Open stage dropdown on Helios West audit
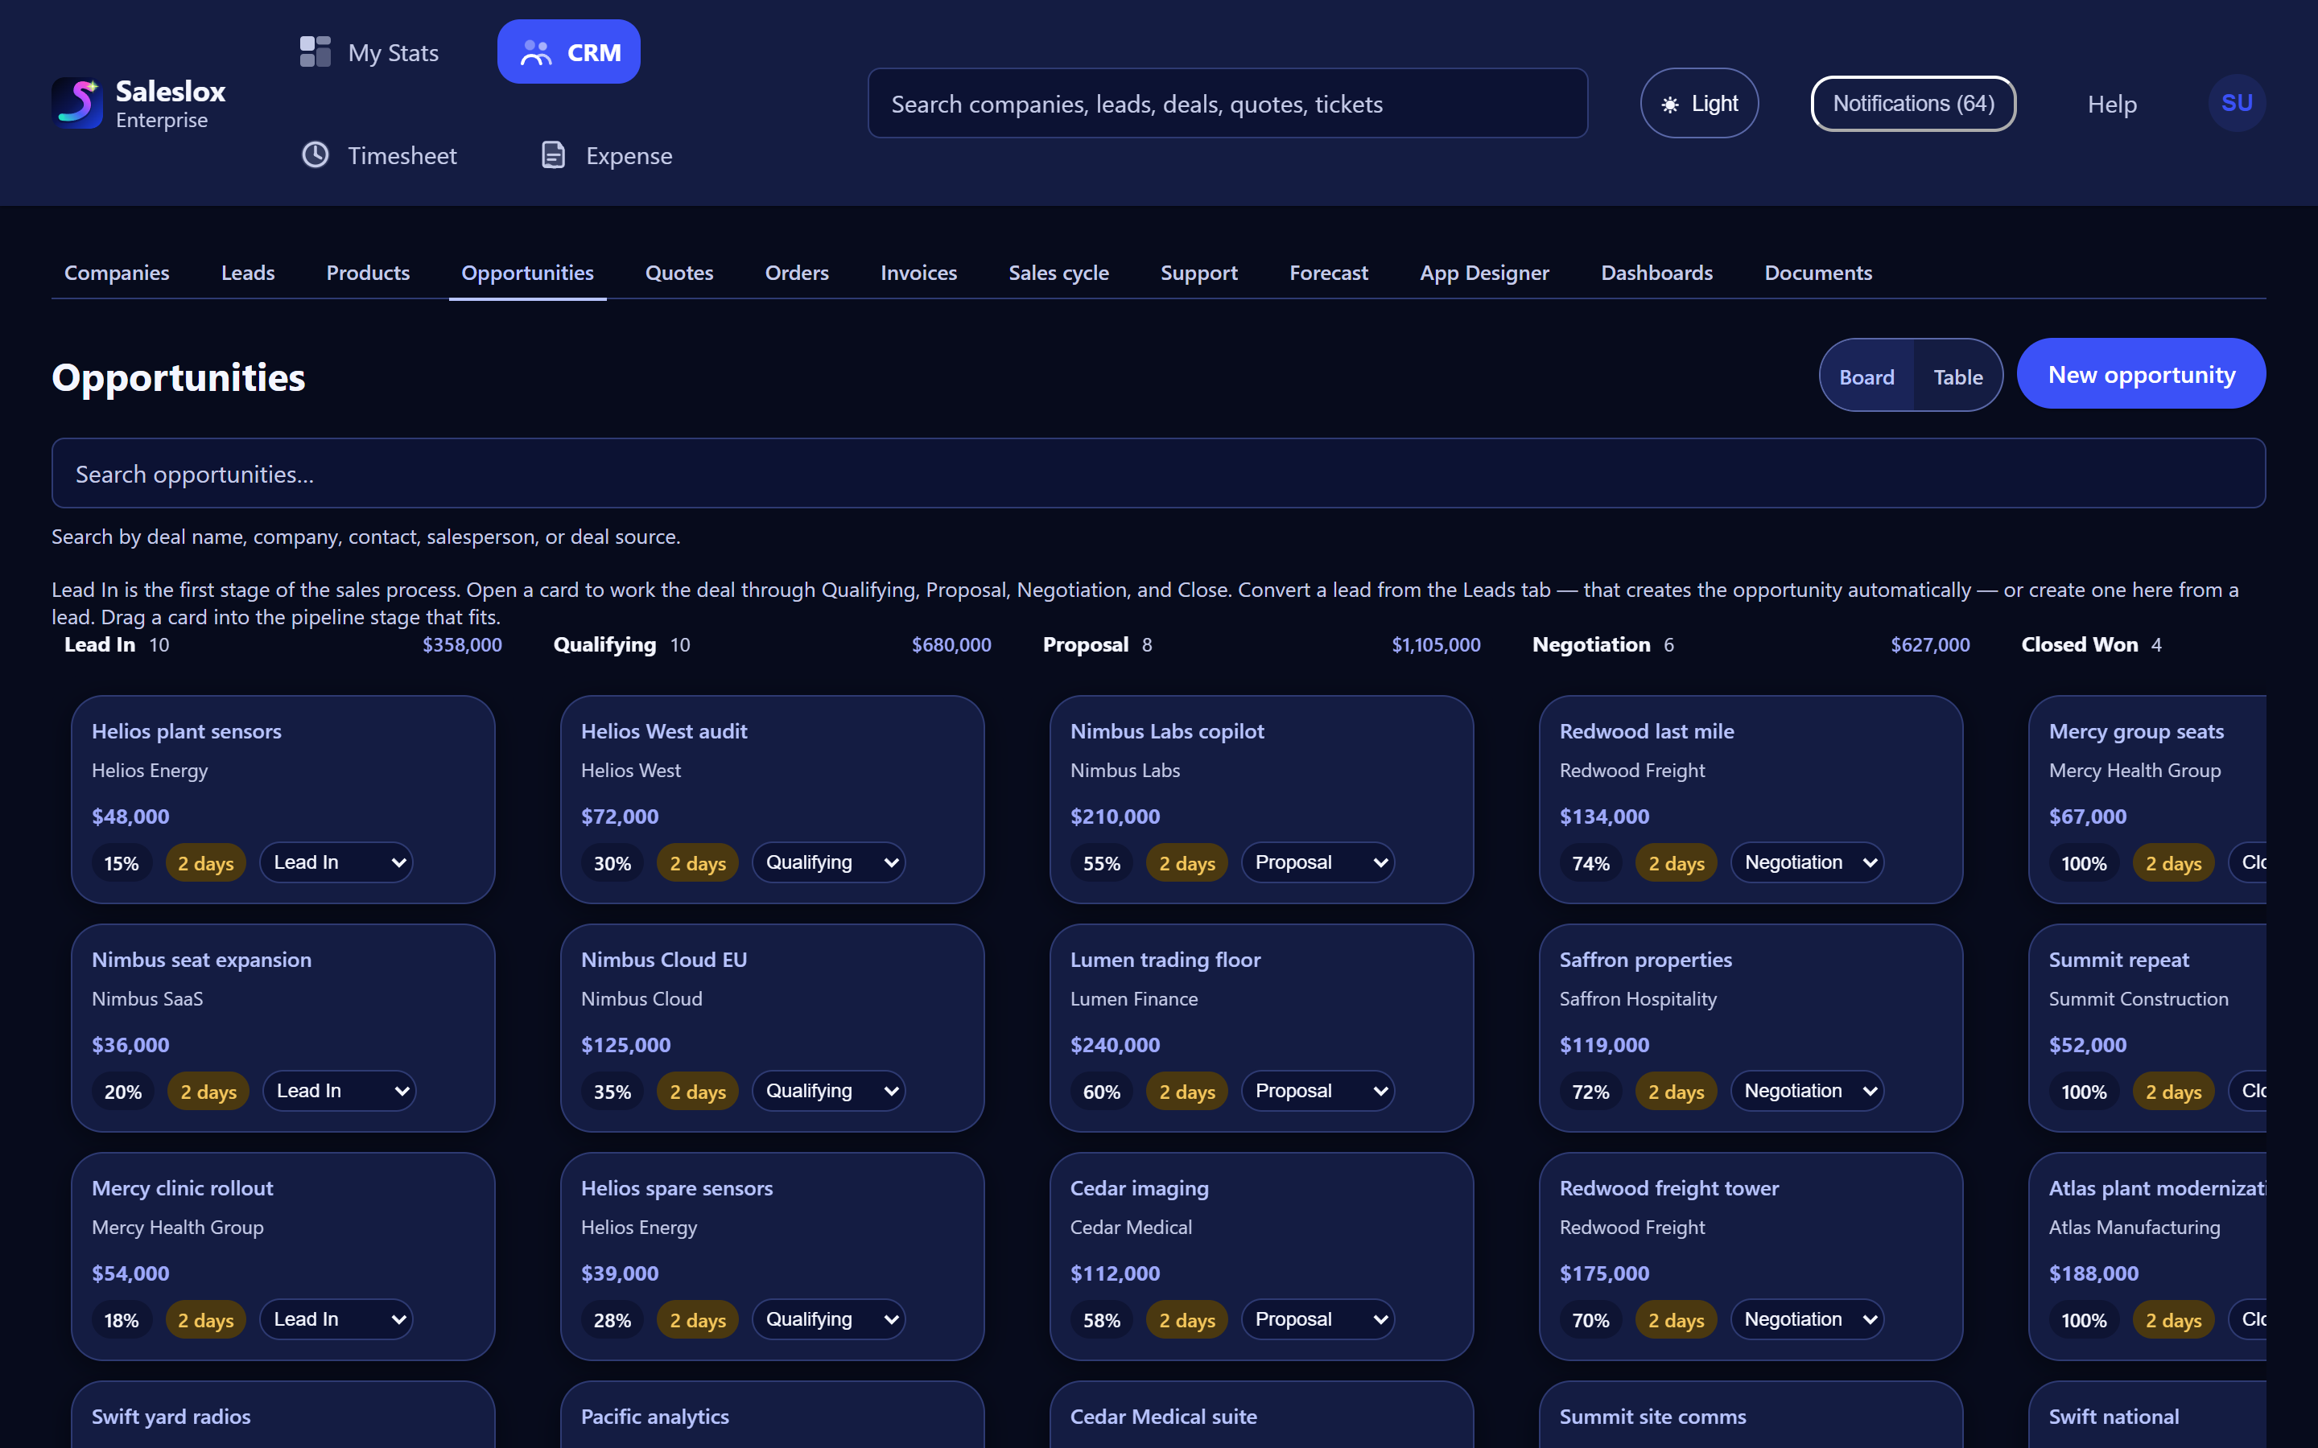 [x=828, y=863]
